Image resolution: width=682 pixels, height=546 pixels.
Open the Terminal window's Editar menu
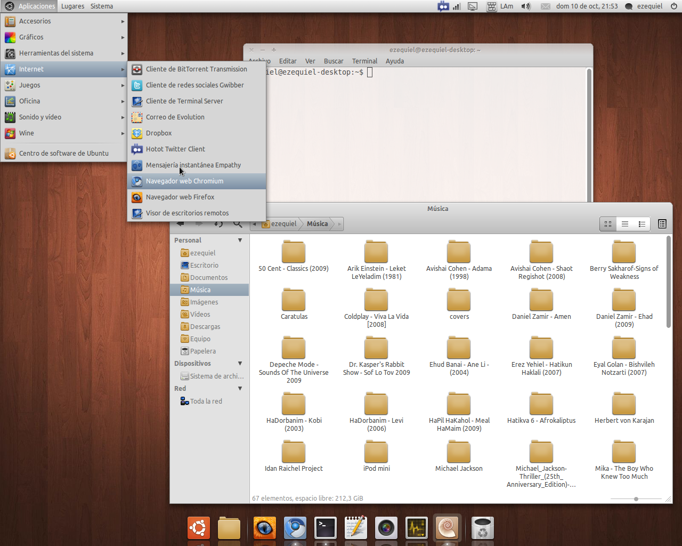coord(288,61)
